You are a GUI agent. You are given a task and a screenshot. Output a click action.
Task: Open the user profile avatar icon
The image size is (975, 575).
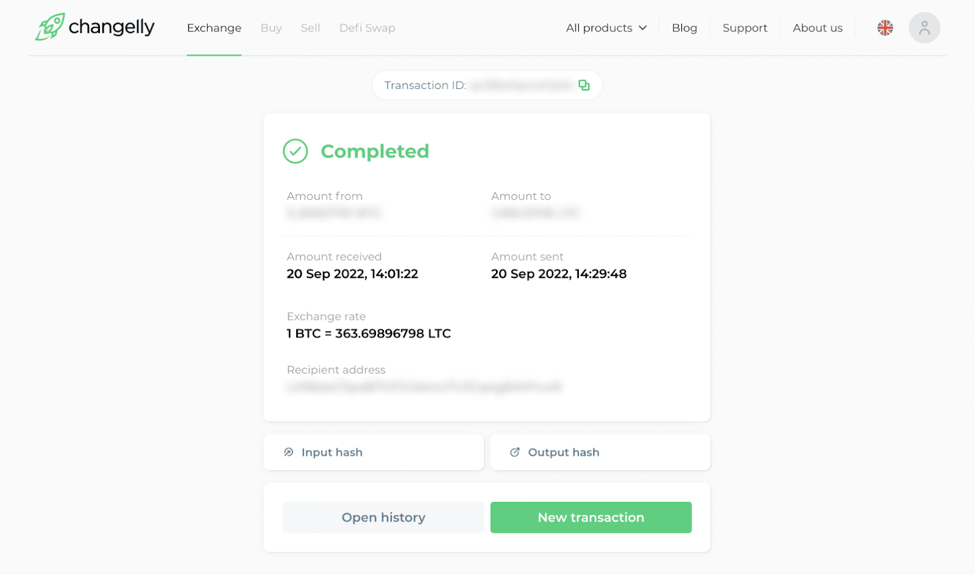[x=924, y=28]
